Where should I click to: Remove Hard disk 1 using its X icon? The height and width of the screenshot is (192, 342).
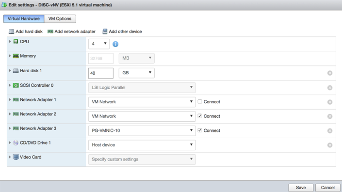(330, 73)
